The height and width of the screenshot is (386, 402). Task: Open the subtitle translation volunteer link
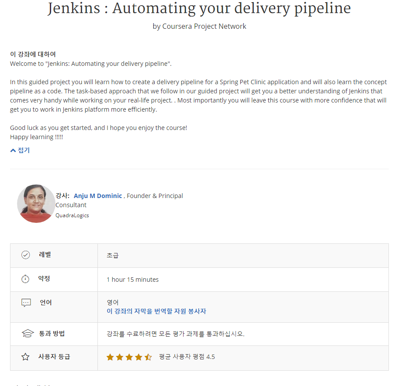[x=156, y=311]
